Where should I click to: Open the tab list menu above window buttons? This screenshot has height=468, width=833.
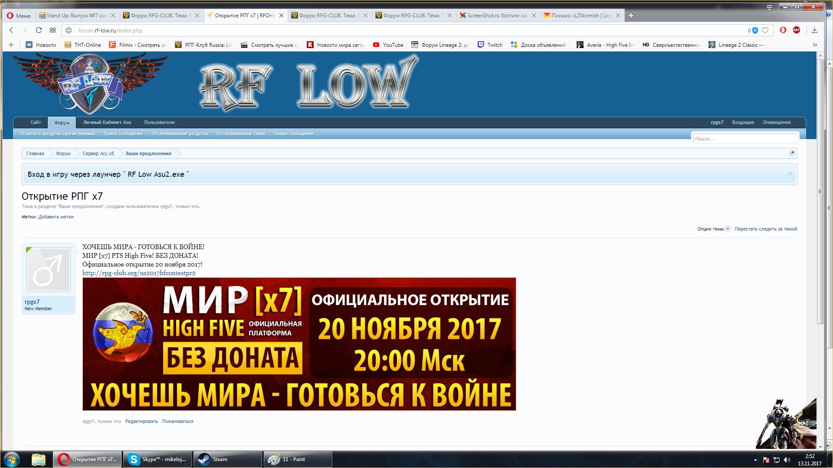769,7
